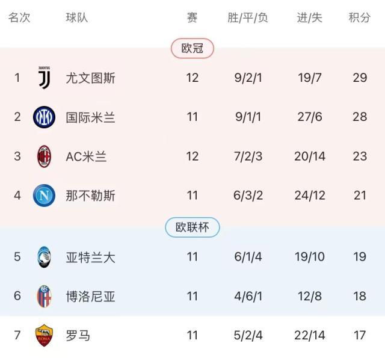
Task: Click the 胜/平/负 column header
Action: [x=248, y=17]
